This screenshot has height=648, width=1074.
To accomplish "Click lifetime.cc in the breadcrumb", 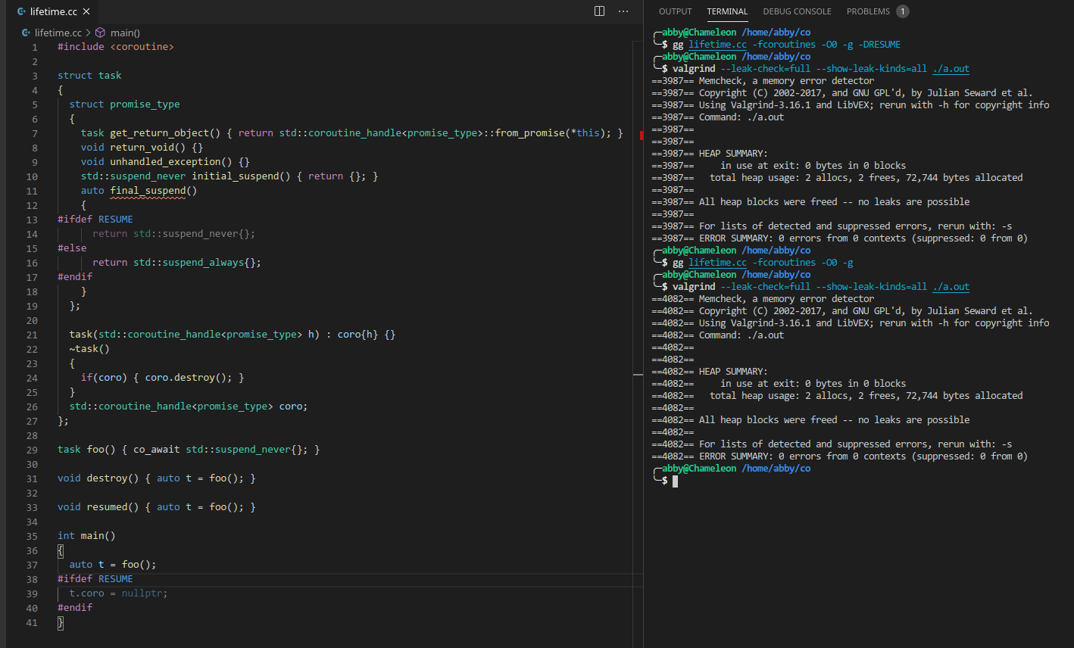I will pos(58,33).
